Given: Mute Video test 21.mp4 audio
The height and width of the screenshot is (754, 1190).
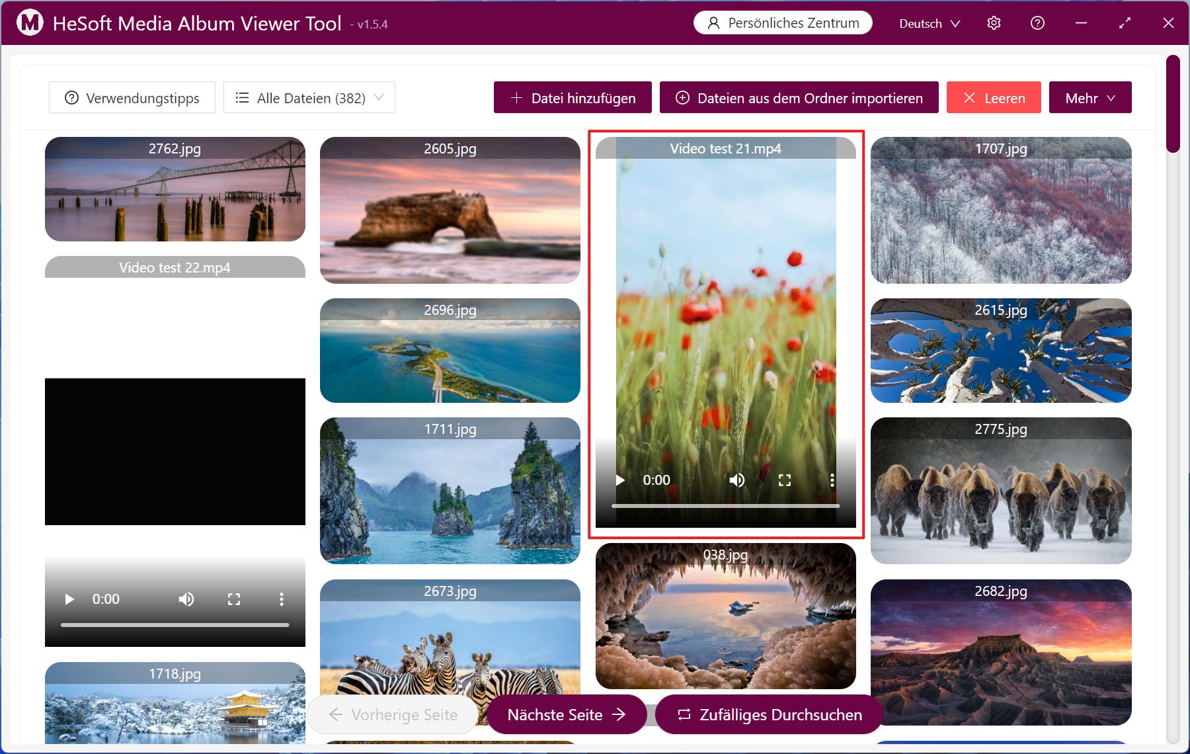Looking at the screenshot, I should [737, 480].
